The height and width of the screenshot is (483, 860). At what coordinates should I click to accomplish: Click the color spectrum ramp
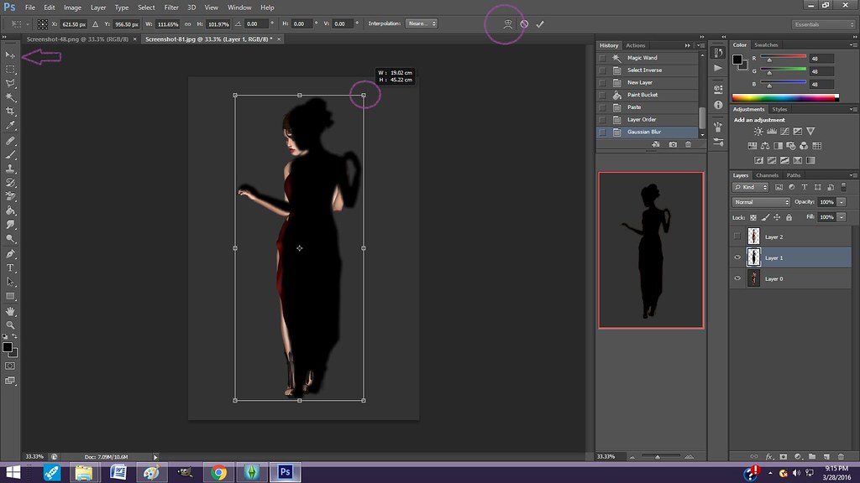coord(785,97)
